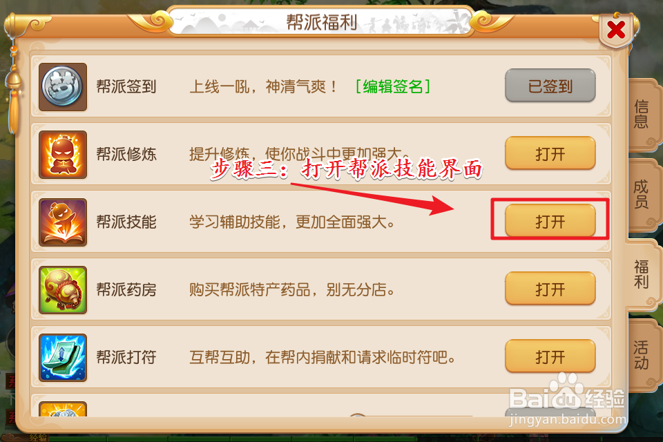Select the 福利 side tab
Screen dimensions: 663x442
642,275
